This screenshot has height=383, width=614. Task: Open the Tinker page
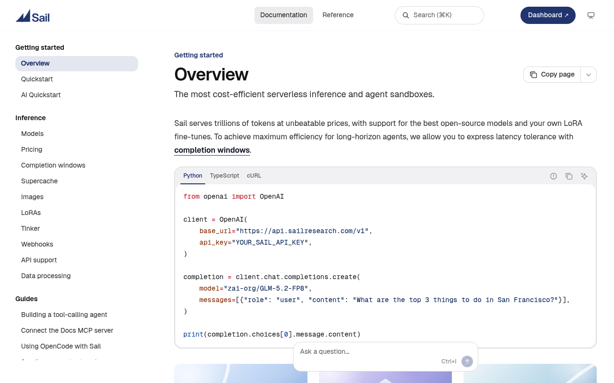(x=77, y=229)
